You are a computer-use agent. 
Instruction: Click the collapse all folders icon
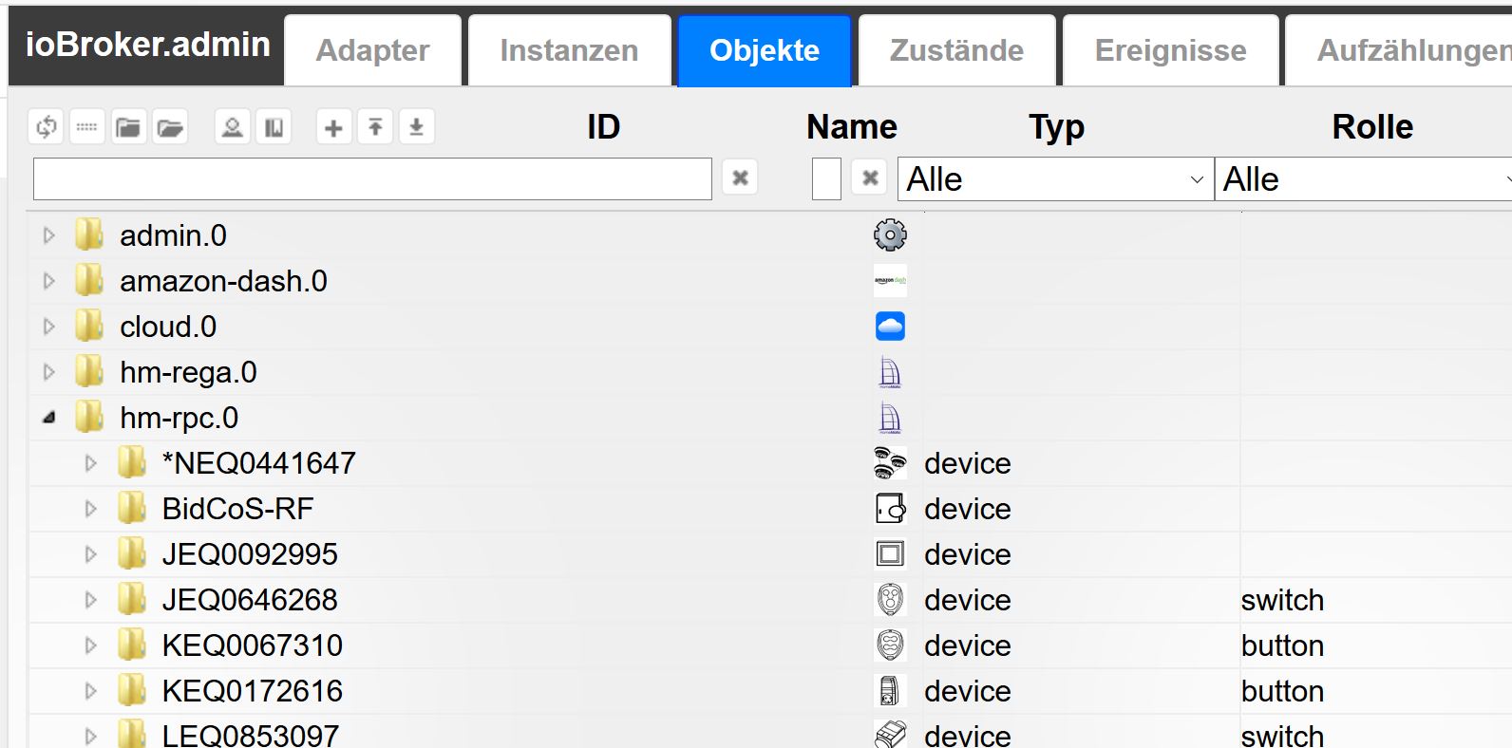[128, 127]
